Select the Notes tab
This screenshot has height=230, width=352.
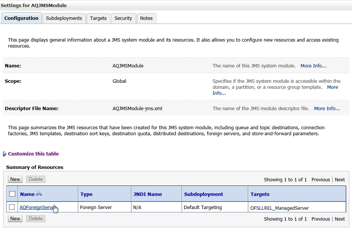(146, 18)
